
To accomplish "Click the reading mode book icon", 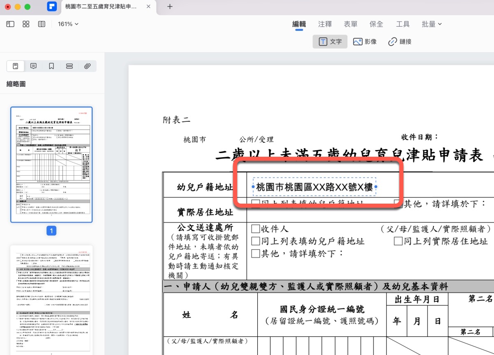I will pos(42,24).
